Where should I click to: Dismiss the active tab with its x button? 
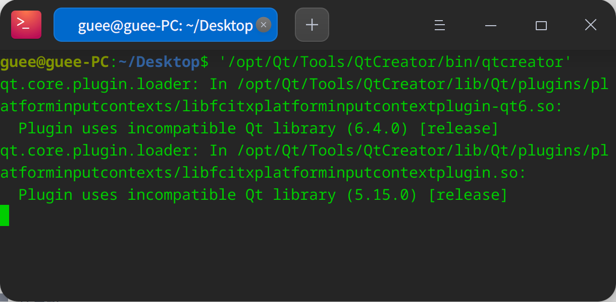[x=263, y=24]
